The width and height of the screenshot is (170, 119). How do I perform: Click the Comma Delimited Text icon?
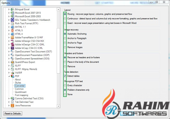(x=12, y=99)
